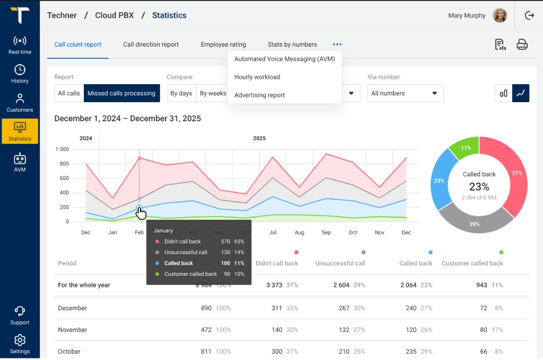Print the report with printer icon
543x360 pixels.
(522, 44)
